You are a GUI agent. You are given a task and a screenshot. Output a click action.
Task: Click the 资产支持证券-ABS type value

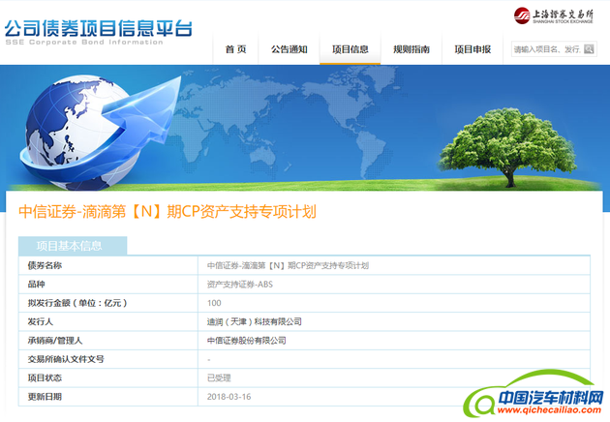(243, 285)
